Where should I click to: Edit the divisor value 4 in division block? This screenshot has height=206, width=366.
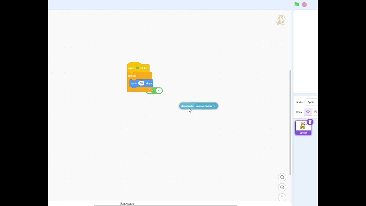[159, 91]
